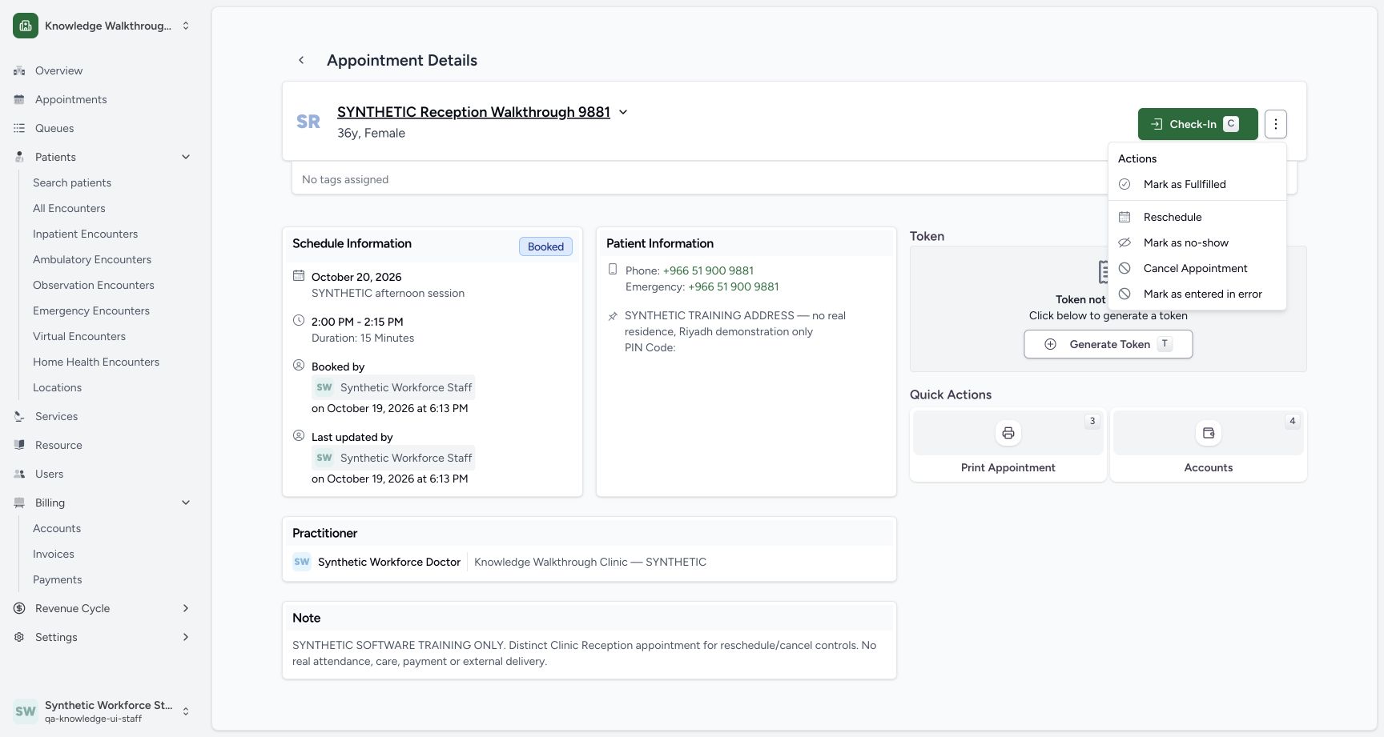Open Search patients in sidebar
Screen dimensions: 1384x737
(72, 182)
